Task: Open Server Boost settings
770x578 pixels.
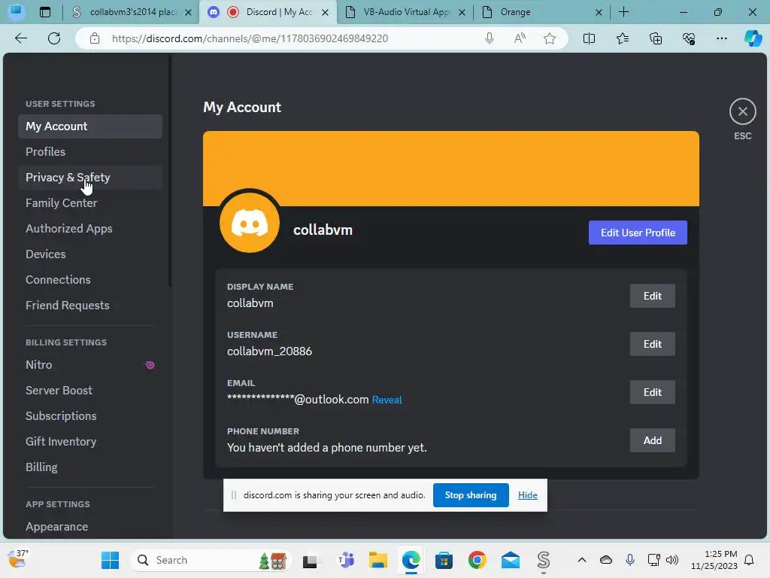Action: (x=90, y=391)
